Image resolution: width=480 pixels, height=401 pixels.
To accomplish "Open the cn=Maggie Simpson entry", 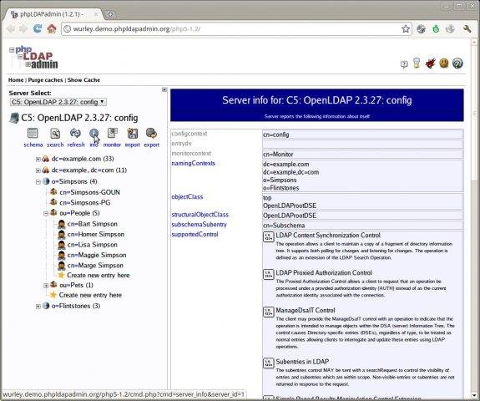I will point(97,255).
